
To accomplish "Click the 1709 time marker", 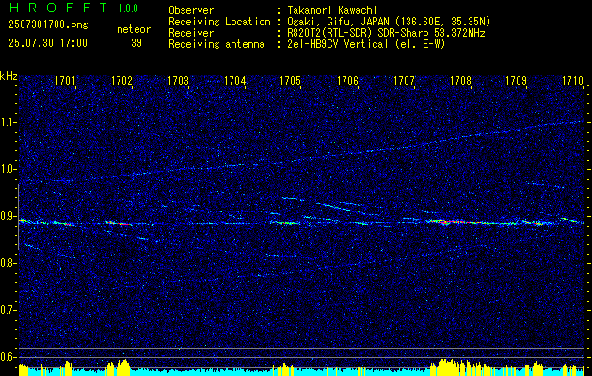I will point(517,80).
